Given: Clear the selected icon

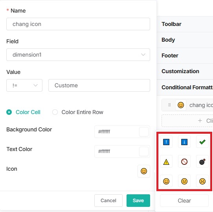Looking at the screenshot, I should point(184,201).
